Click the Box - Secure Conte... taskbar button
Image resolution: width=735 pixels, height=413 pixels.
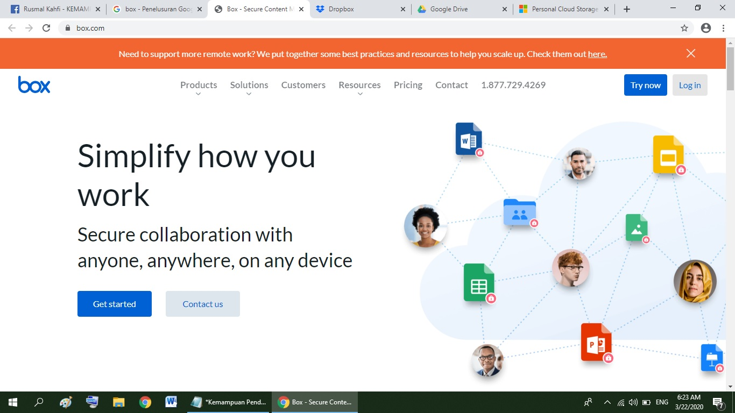click(x=315, y=402)
